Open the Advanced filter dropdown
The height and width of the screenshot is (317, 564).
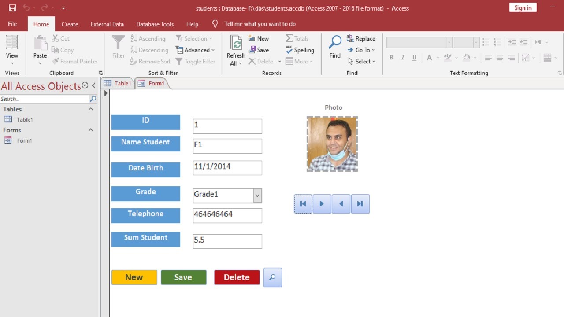pos(195,50)
